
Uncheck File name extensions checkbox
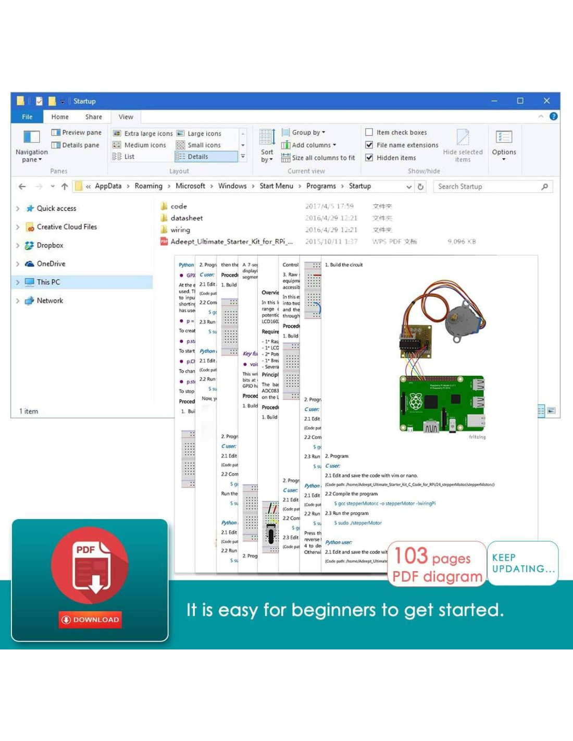pyautogui.click(x=369, y=145)
